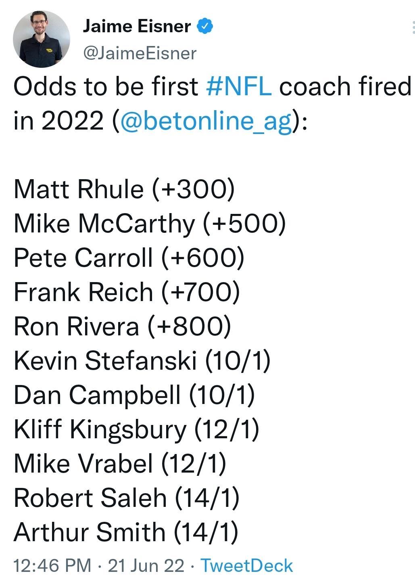Open the @JaimeEisner handle link
This screenshot has height=588, width=415.
(140, 53)
